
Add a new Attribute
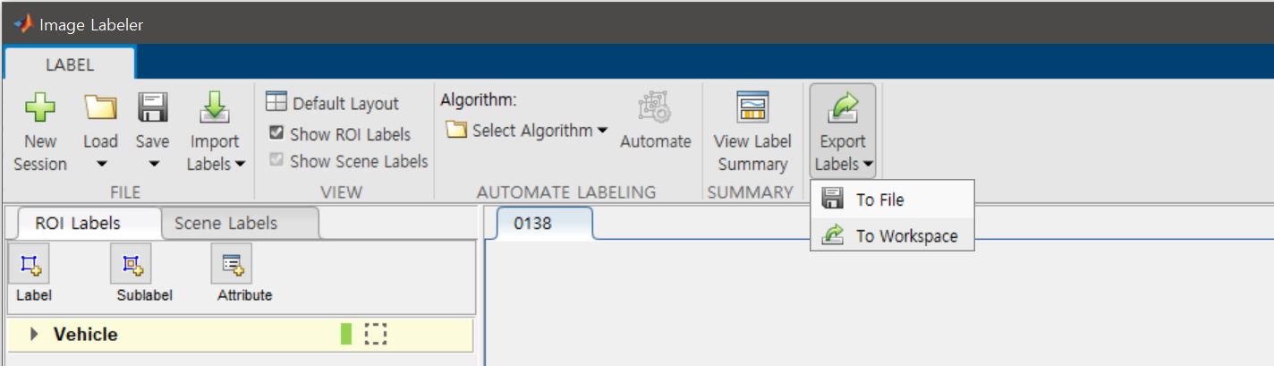pyautogui.click(x=234, y=265)
